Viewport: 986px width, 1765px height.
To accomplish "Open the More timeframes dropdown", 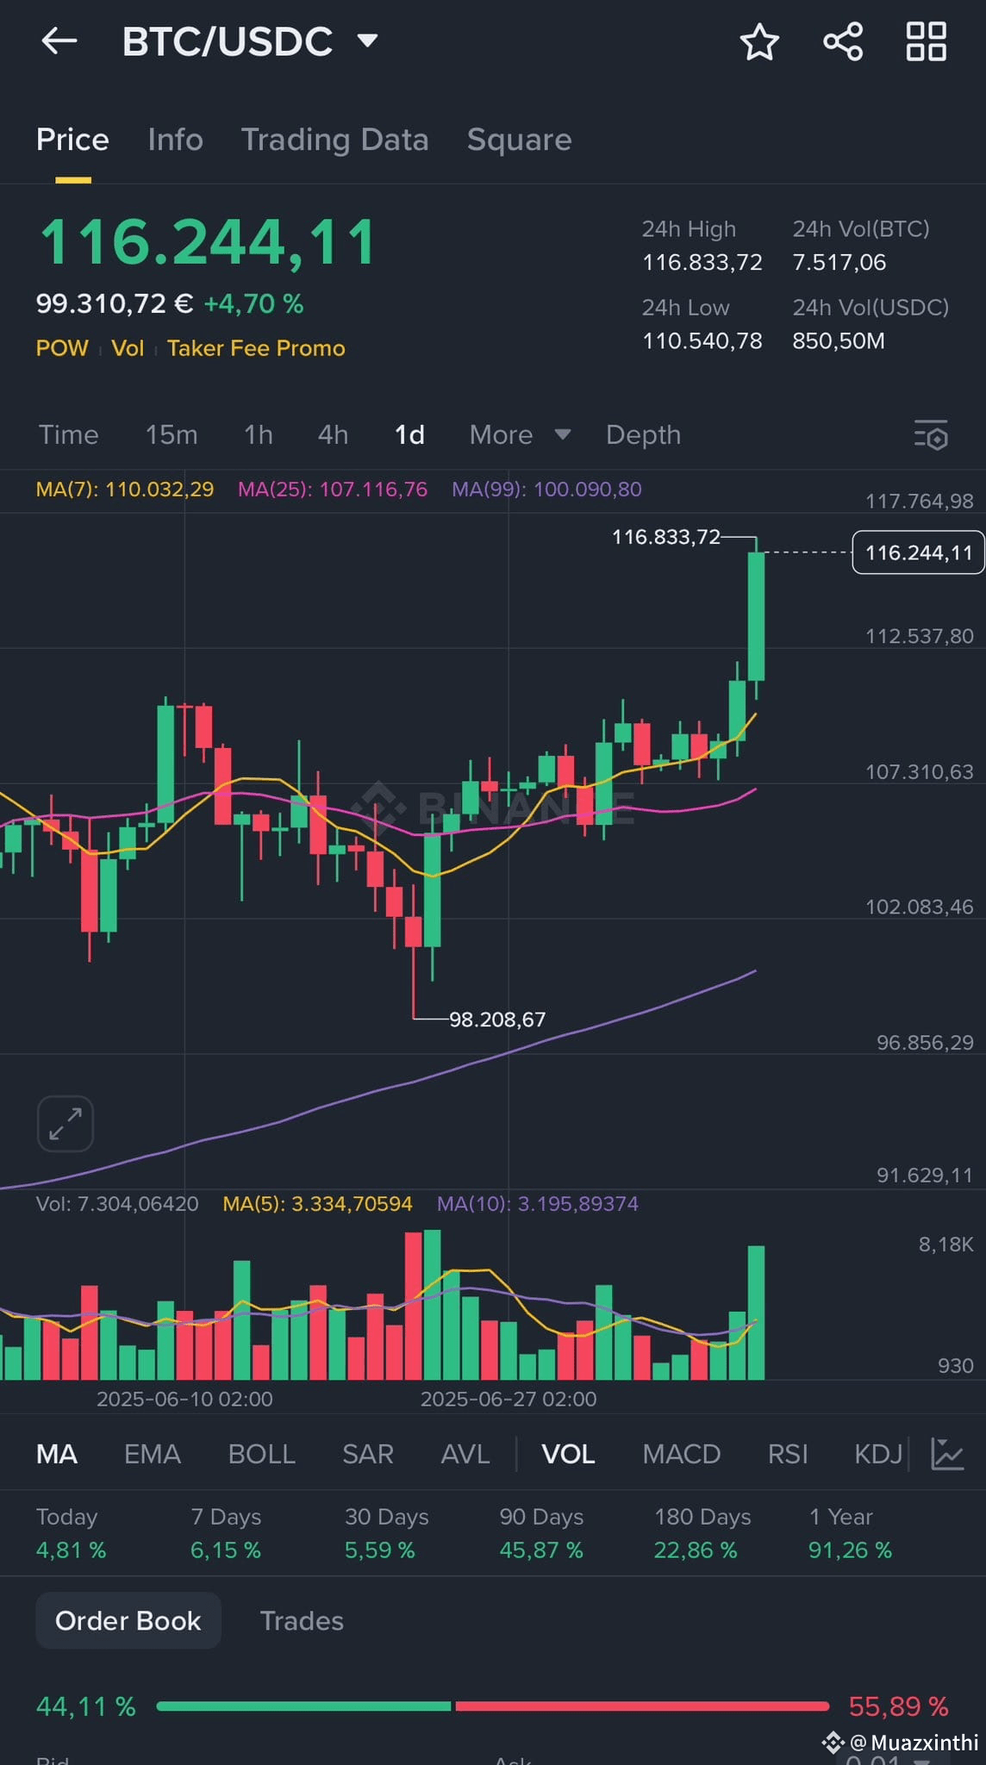I will click(x=520, y=434).
